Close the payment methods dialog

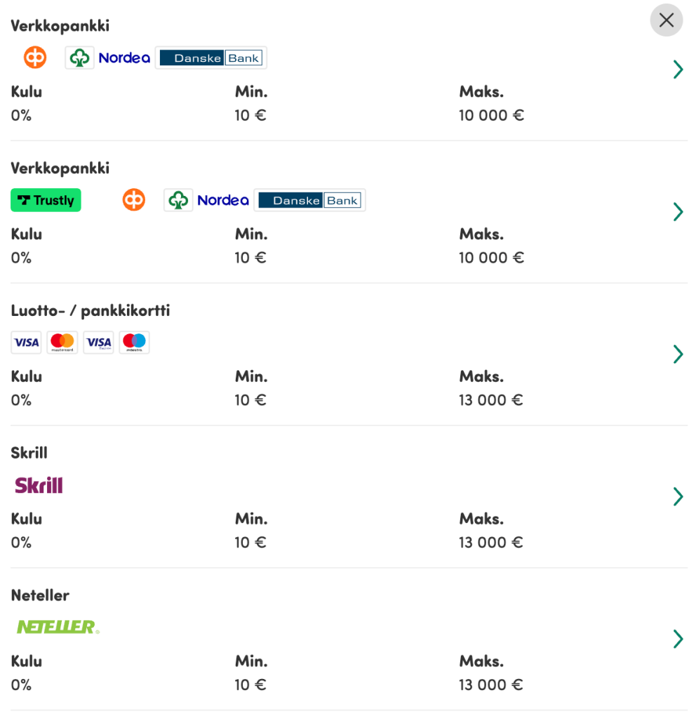[667, 20]
